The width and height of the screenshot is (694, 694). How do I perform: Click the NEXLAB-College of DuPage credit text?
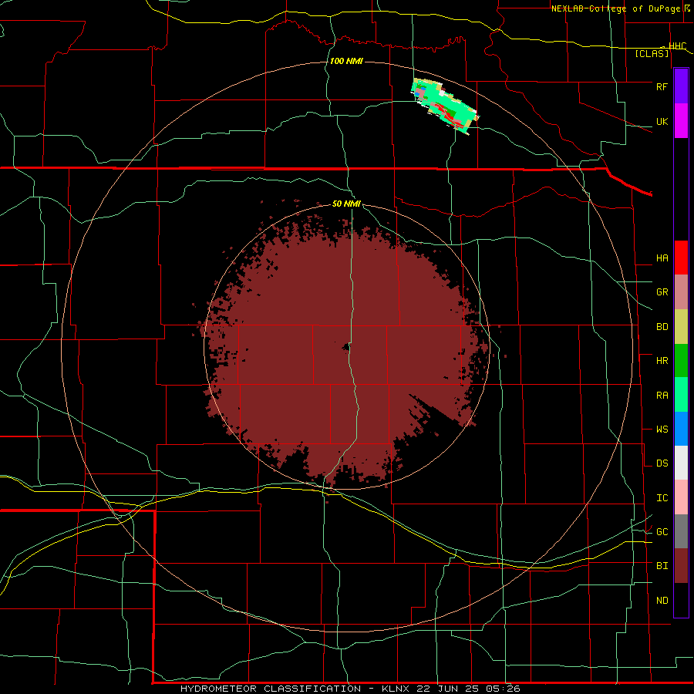click(615, 8)
